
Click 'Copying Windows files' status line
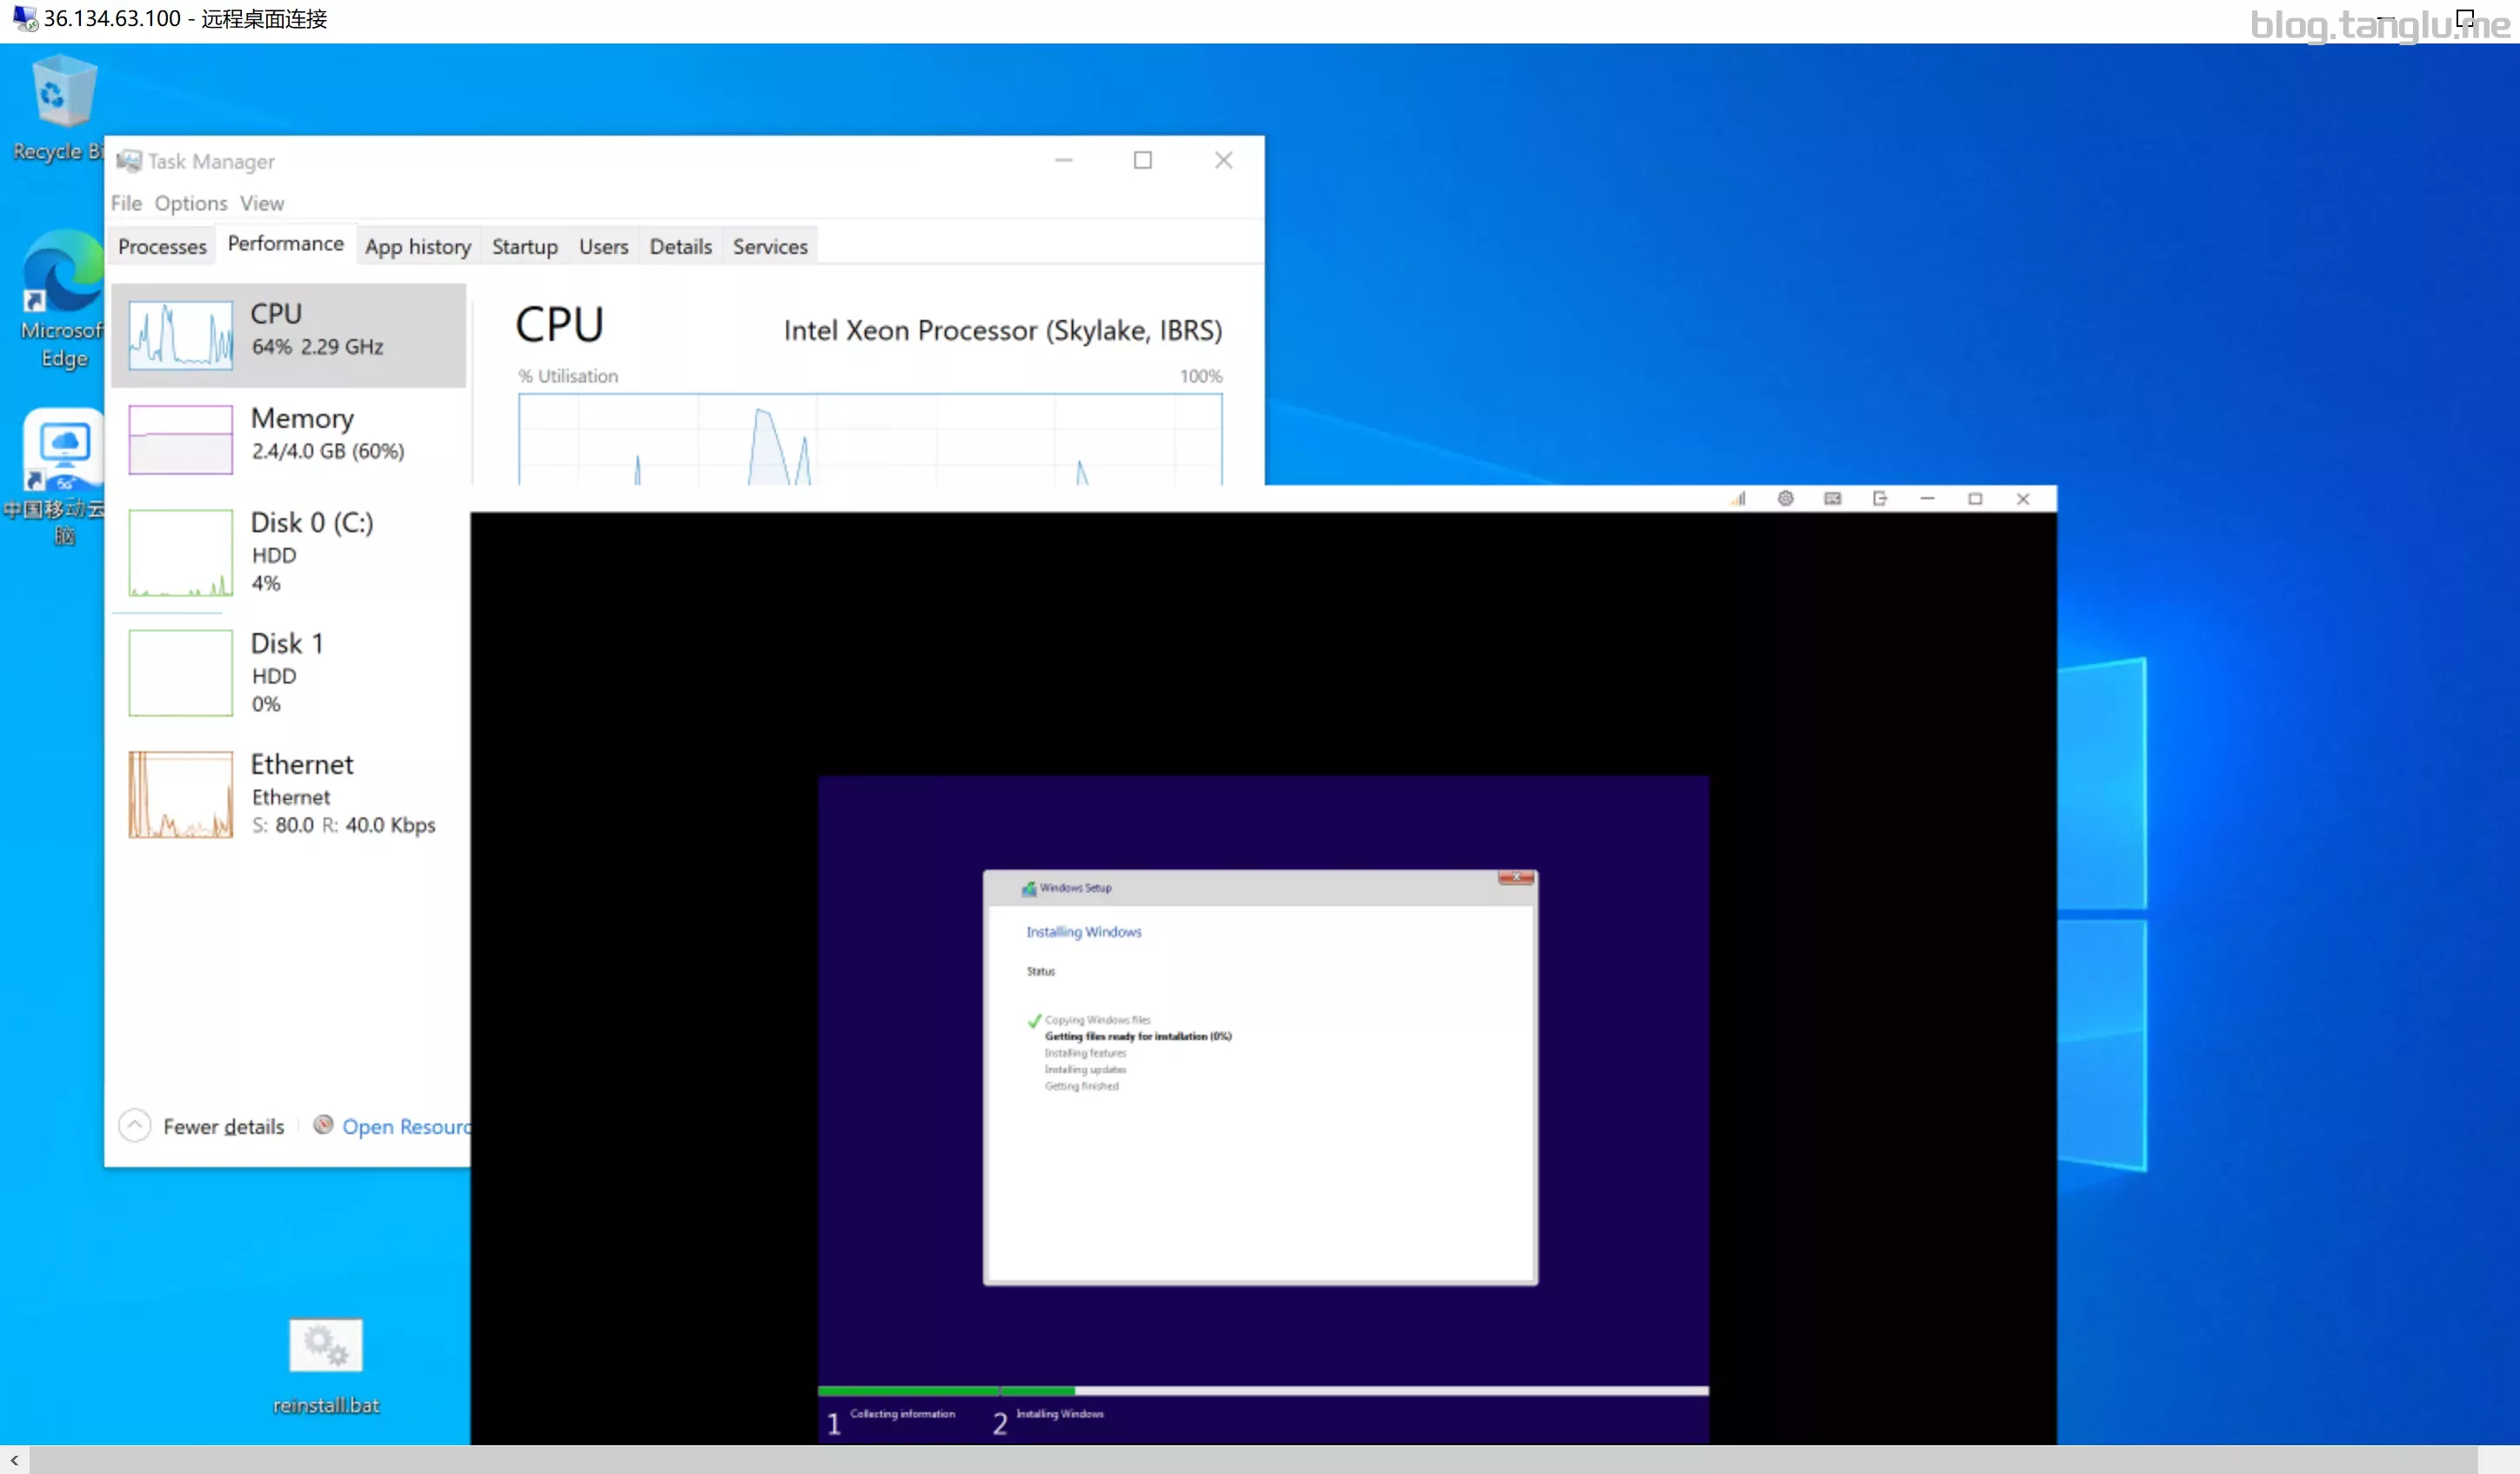[1098, 1020]
